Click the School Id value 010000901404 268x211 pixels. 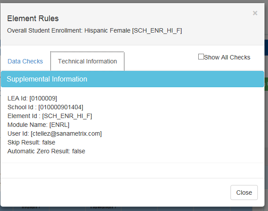pos(61,107)
